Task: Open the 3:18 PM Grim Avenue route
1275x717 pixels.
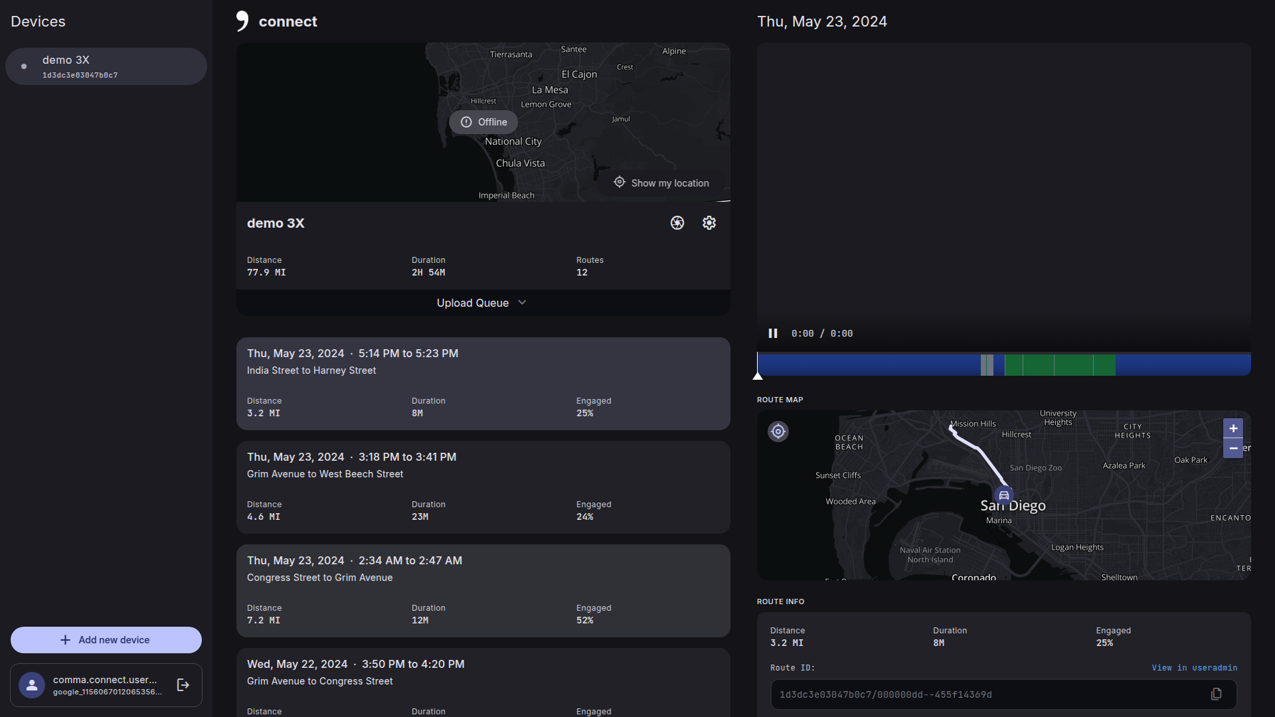Action: (x=483, y=487)
